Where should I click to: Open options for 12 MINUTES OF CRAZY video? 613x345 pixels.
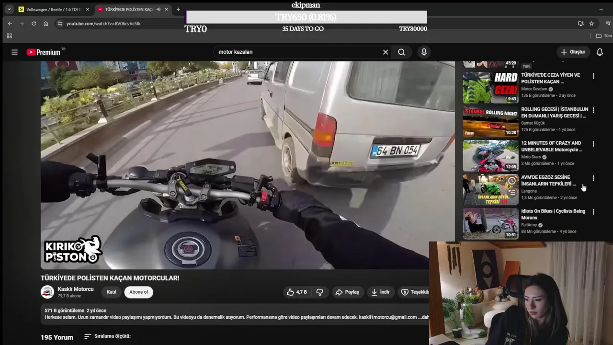click(593, 144)
